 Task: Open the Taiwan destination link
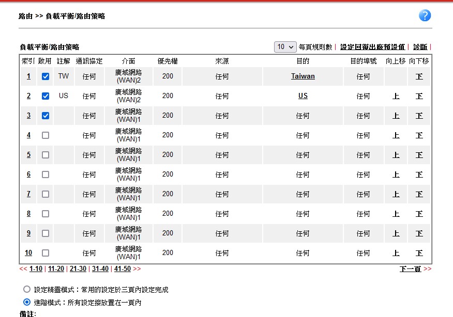pos(303,76)
